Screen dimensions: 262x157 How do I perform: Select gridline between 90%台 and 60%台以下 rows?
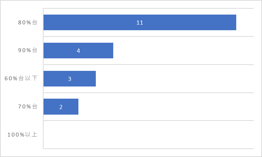(148, 65)
